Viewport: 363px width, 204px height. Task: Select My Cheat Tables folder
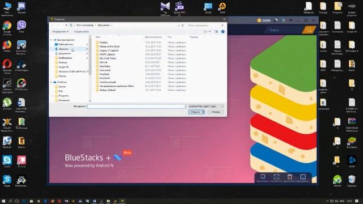coord(108,58)
